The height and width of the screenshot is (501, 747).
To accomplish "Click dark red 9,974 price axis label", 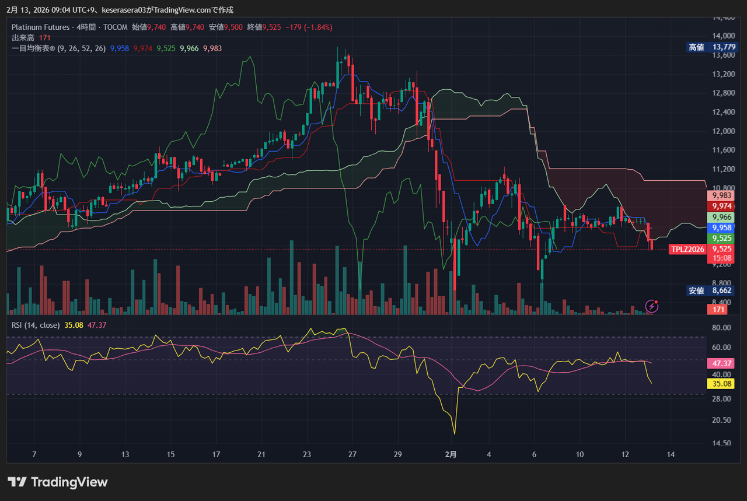I will point(722,206).
